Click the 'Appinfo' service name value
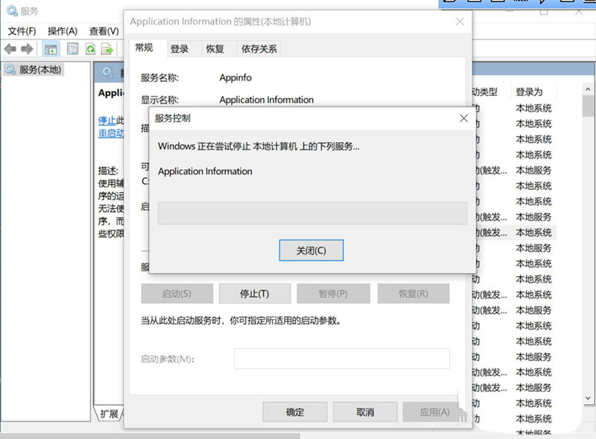The height and width of the screenshot is (439, 596). click(235, 77)
